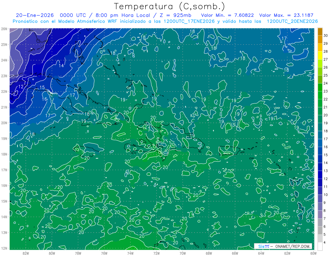Image resolution: width=333 pixels, height=257 pixels.
Task: Click the '74W' longitude axis label
Action: [x=130, y=253]
